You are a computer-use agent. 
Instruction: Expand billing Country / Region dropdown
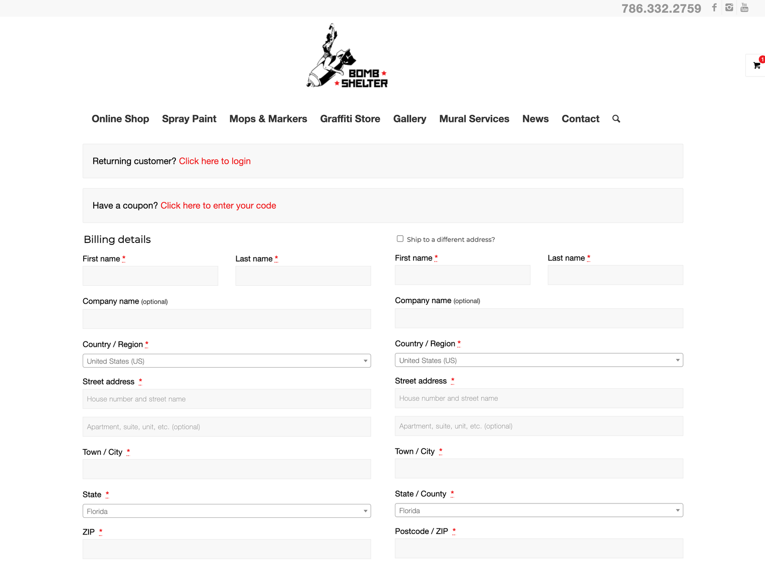227,361
